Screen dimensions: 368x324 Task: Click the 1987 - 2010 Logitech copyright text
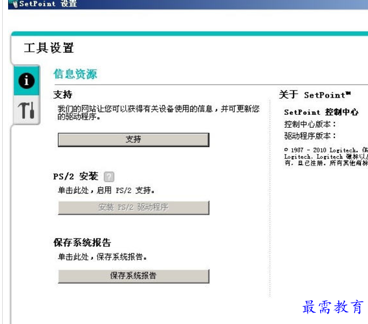[x=326, y=156]
